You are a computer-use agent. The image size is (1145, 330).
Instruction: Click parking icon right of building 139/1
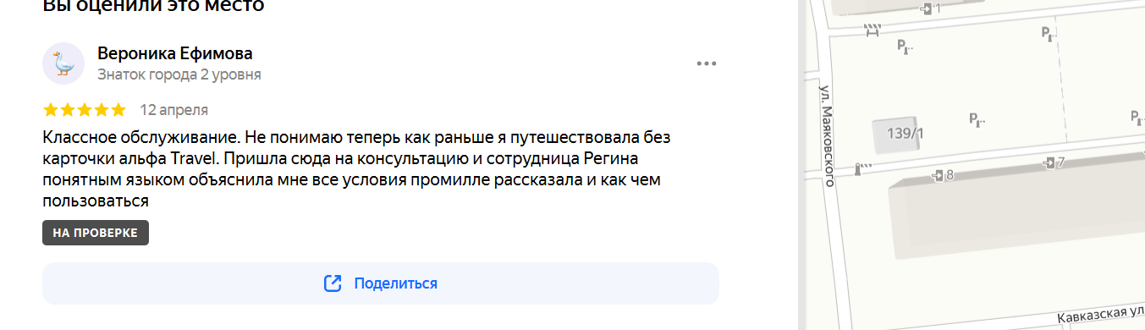977,119
